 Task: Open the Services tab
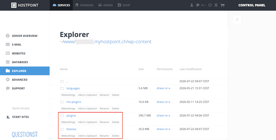(x=61, y=5)
